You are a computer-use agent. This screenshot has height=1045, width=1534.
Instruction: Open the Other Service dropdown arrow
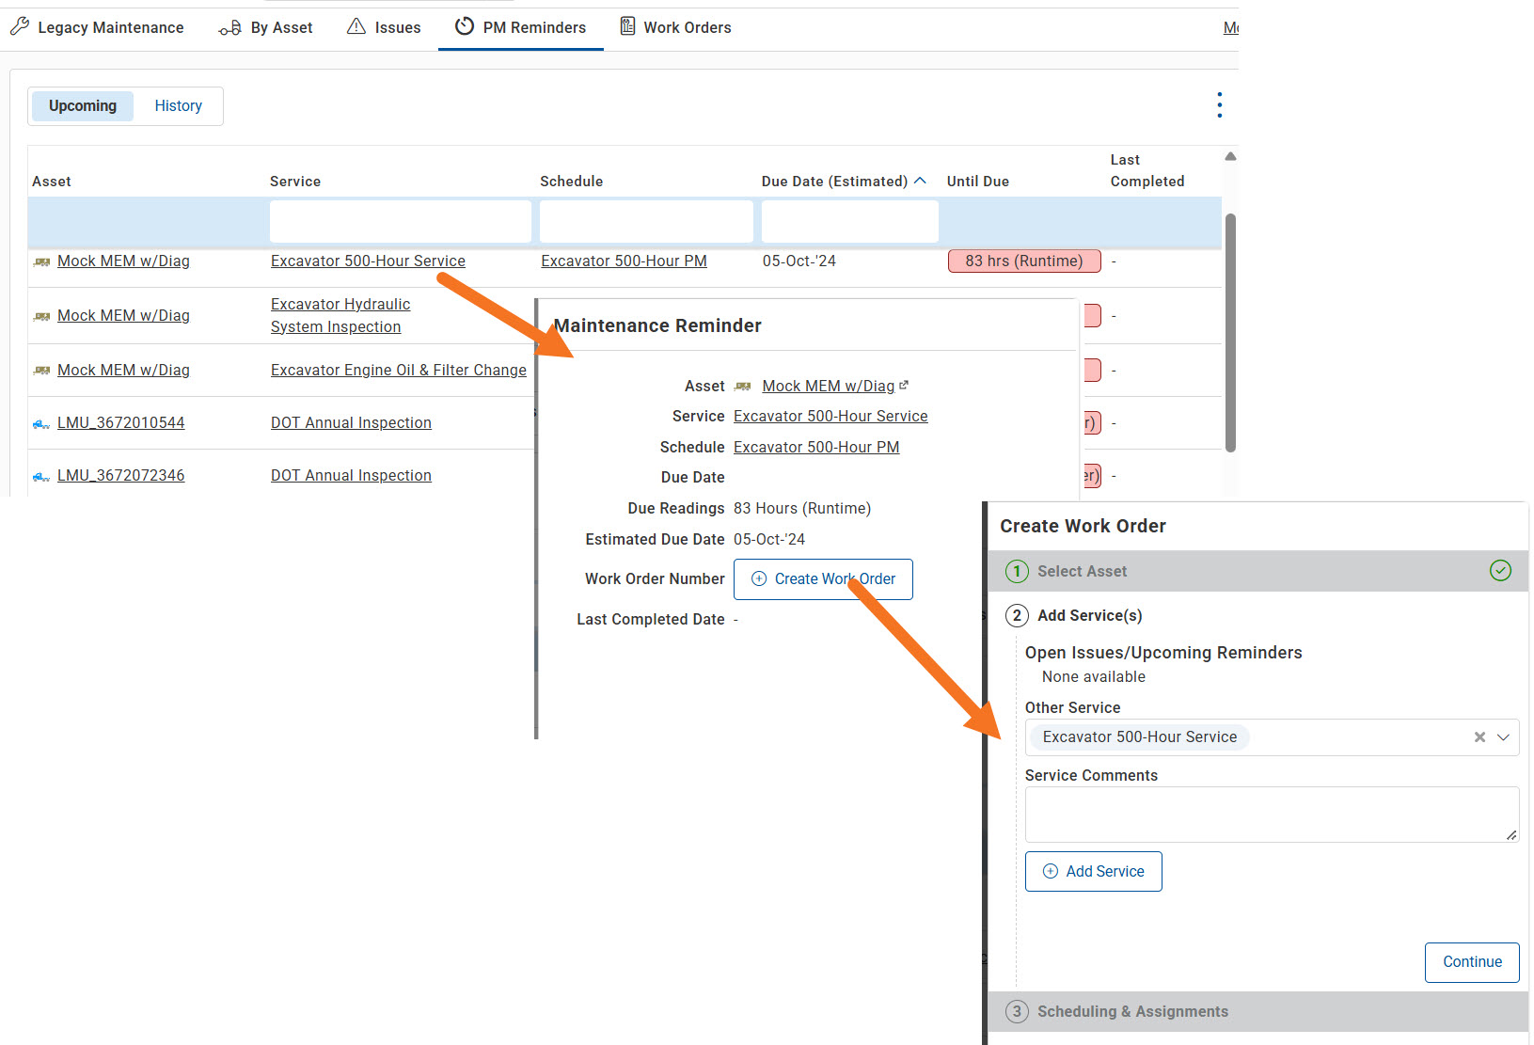pos(1504,737)
